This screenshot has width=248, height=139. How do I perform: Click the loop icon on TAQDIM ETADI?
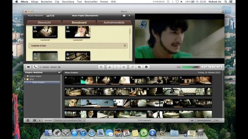(125, 46)
